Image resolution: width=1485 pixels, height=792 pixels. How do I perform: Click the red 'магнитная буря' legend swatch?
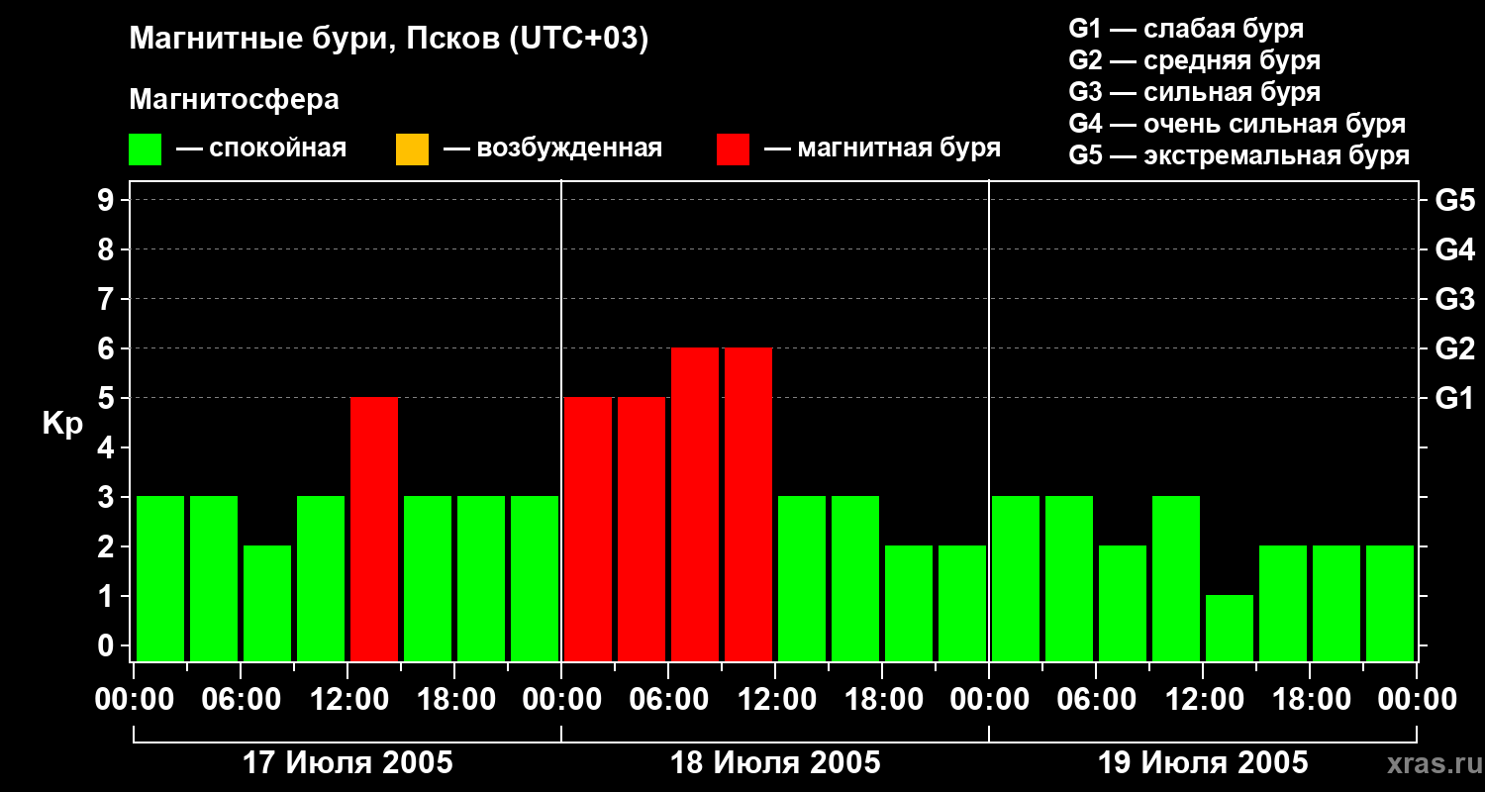click(734, 149)
